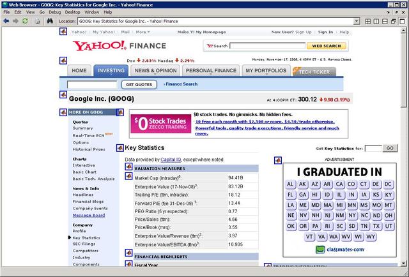Click the gray Forward arrow in toolbar
This screenshot has height=277, width=409.
point(15,21)
